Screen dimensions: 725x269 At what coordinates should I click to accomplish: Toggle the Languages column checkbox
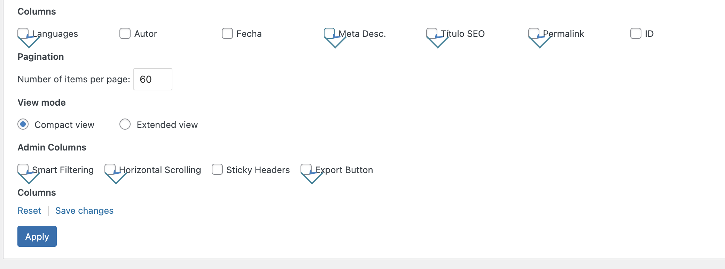pos(23,34)
